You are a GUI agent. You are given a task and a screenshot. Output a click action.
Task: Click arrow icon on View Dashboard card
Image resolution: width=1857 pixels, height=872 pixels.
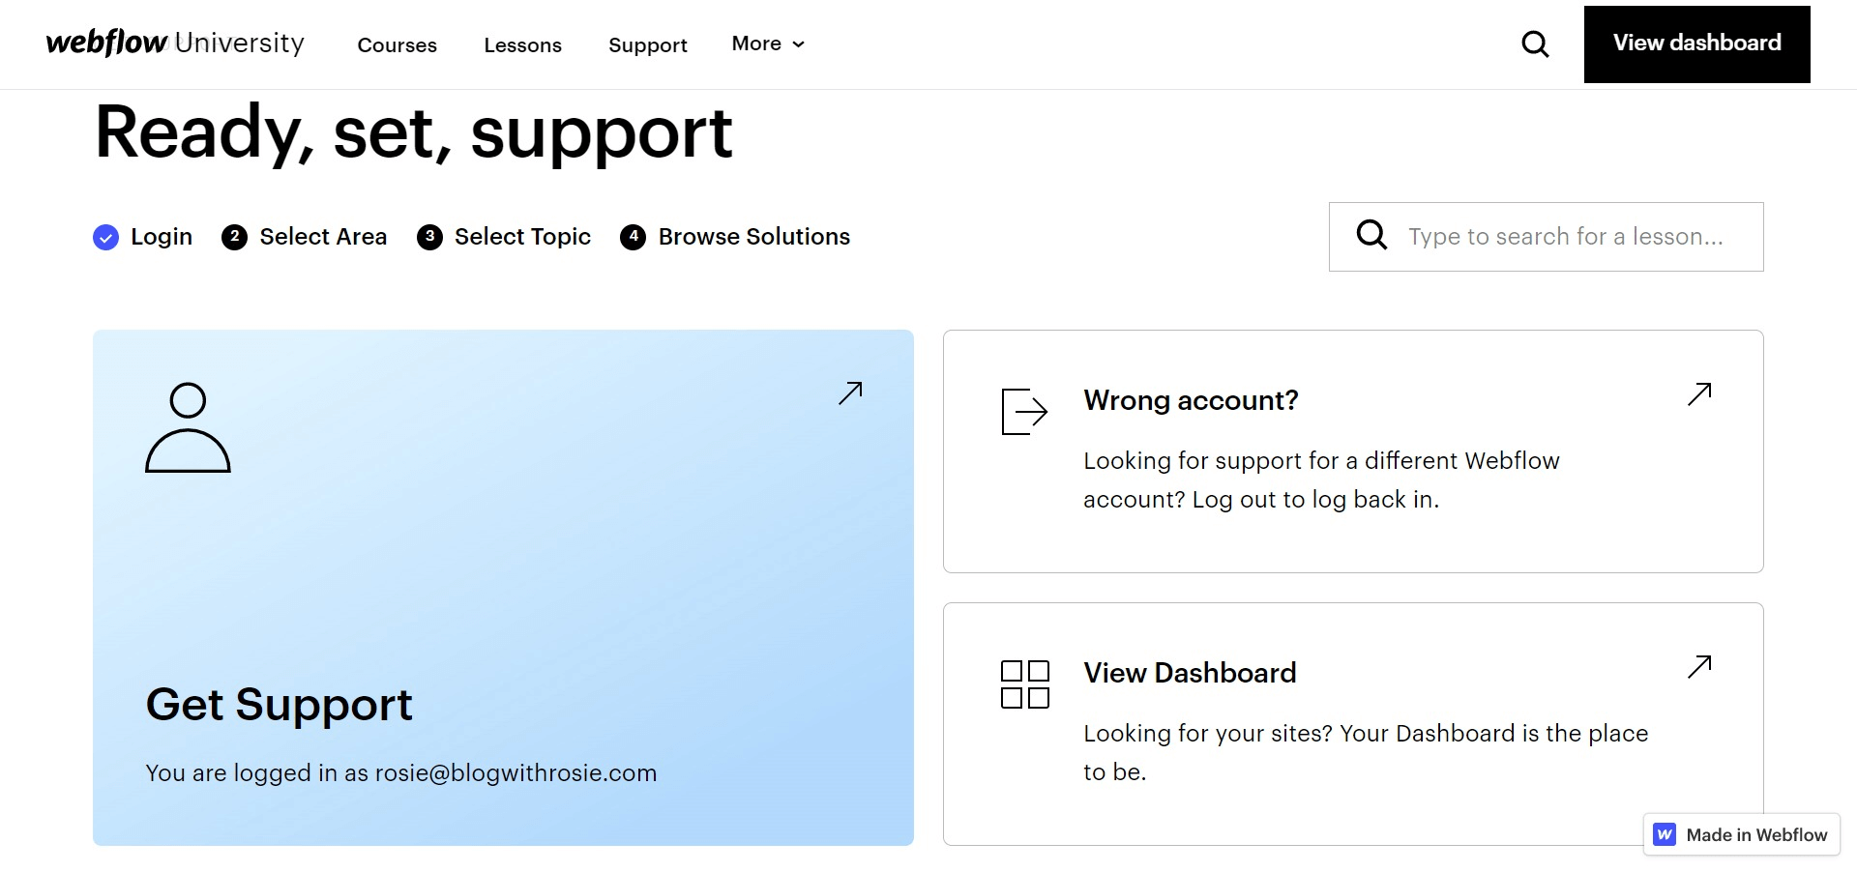click(1699, 666)
